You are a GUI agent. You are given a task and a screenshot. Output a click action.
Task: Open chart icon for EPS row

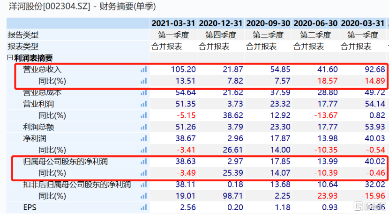click(143, 207)
